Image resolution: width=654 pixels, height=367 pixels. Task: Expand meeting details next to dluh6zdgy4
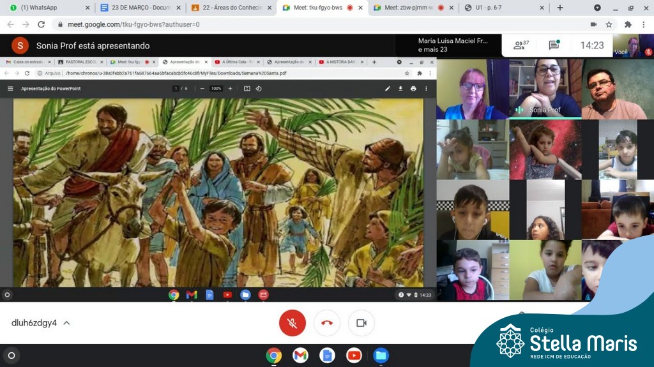[66, 323]
